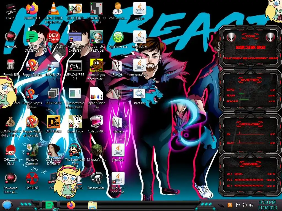The width and height of the screenshot is (282, 211).
Task: Click the Start orb on taskbar
Action: coord(7,206)
